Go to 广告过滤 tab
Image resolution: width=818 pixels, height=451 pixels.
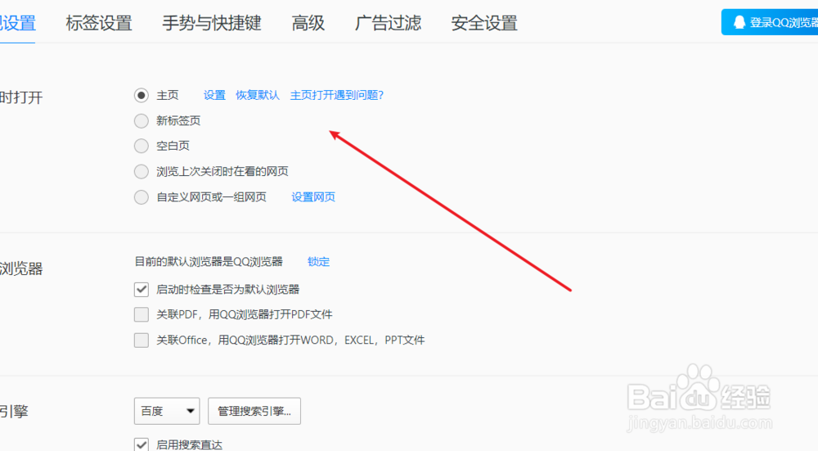point(388,23)
